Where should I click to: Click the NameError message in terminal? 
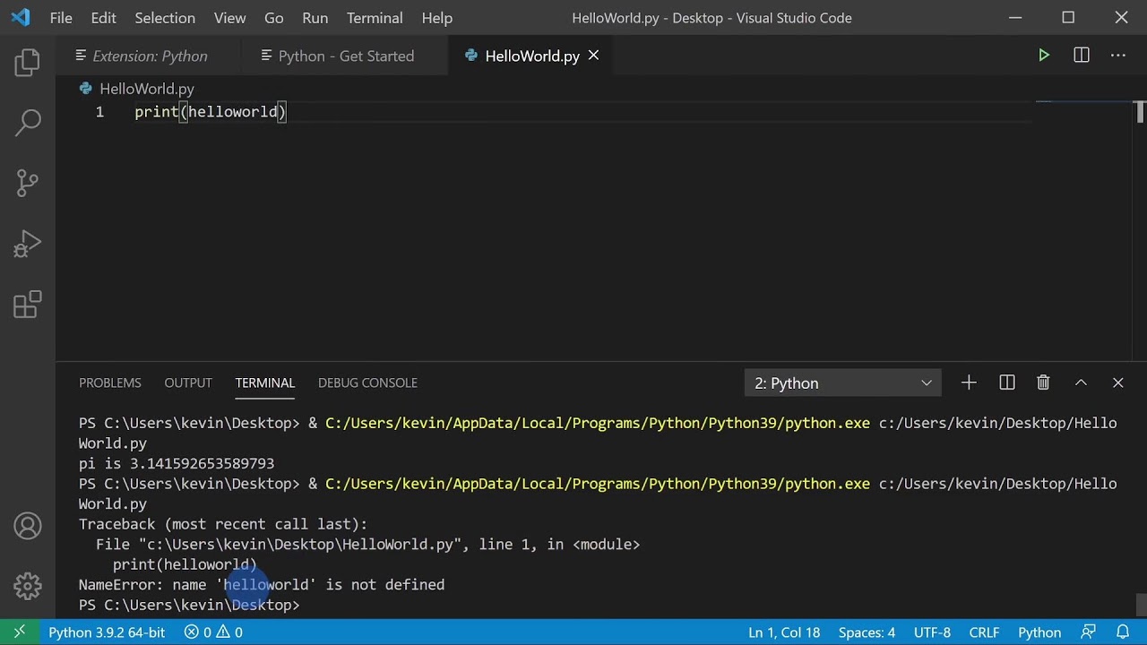tap(262, 585)
